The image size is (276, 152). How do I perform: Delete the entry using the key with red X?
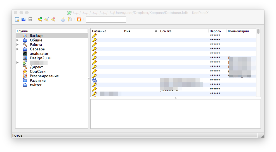point(53,19)
